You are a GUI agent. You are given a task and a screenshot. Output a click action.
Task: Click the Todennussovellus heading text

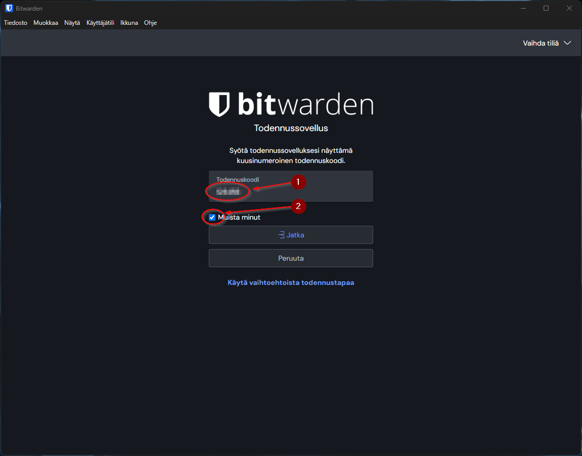tap(291, 128)
